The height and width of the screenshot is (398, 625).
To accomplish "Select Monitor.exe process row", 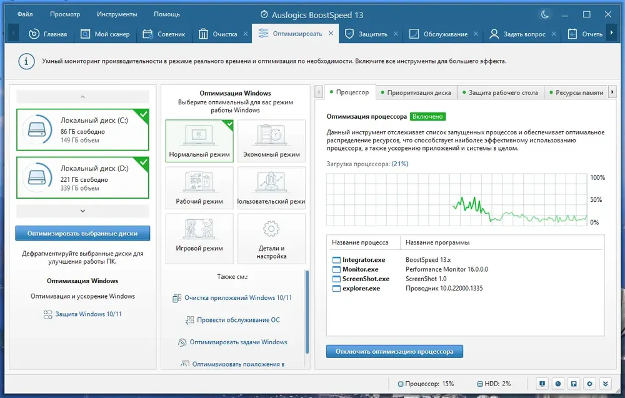I will tap(465, 269).
